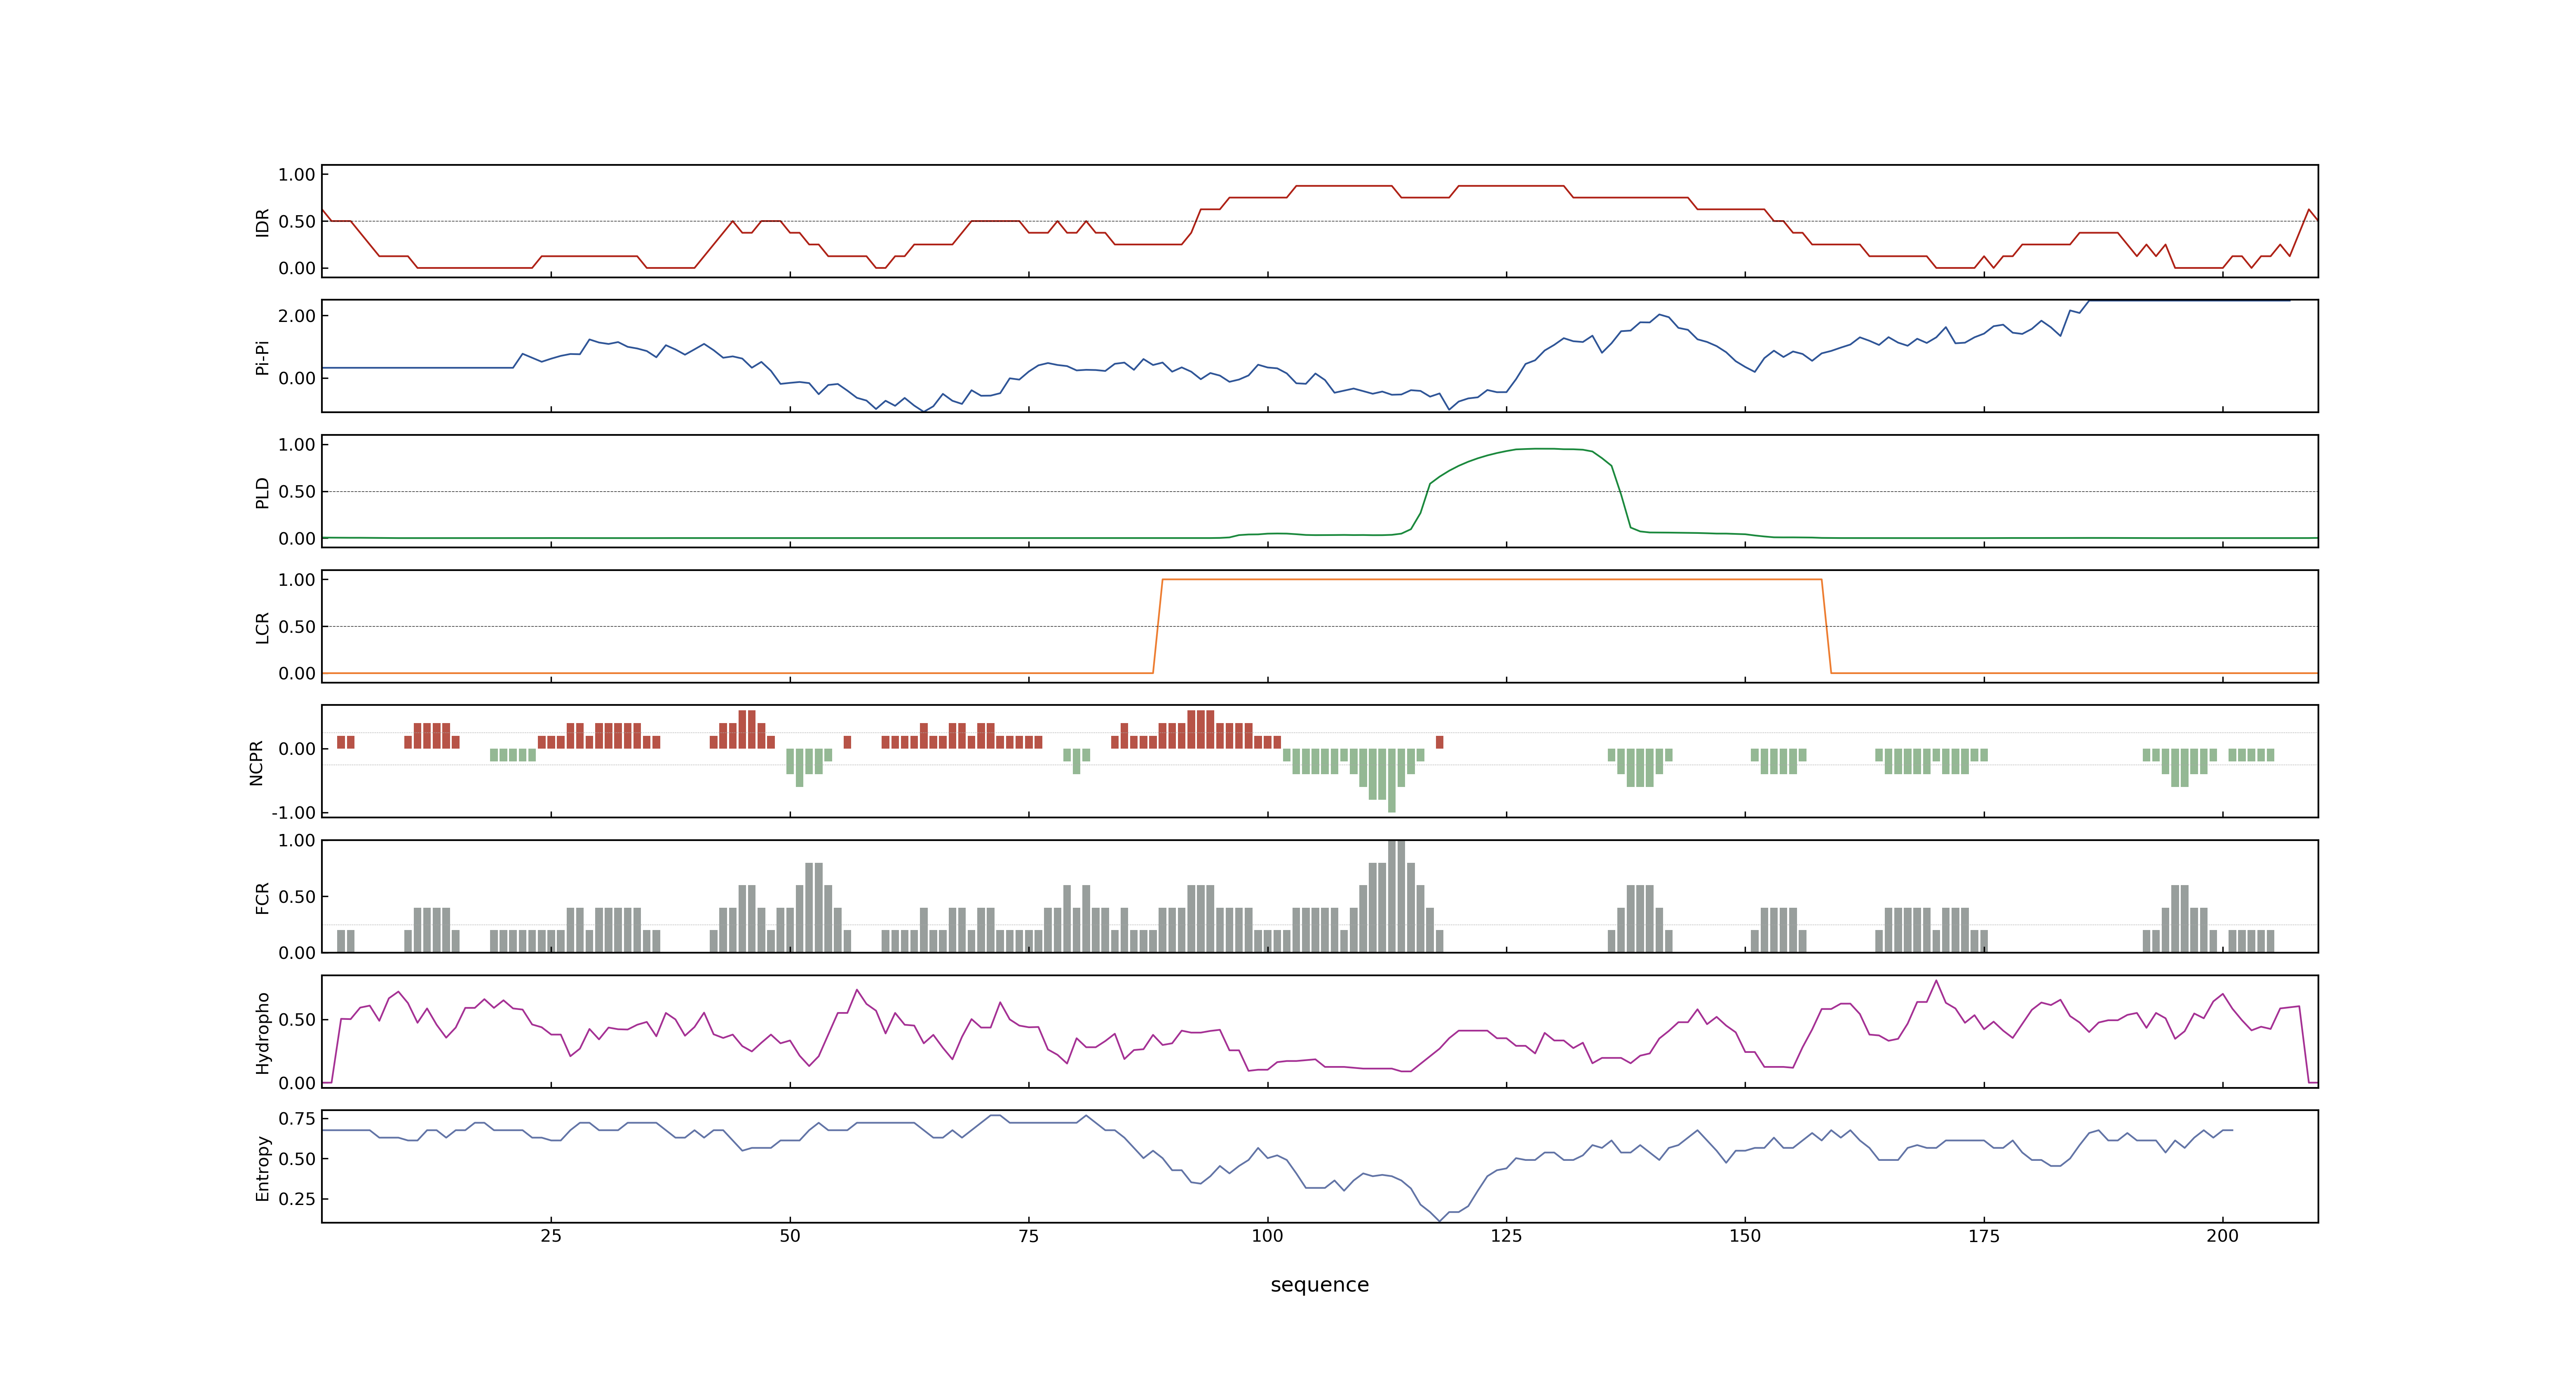This screenshot has width=2576, height=1374.
Task: Click the -1.00 tick on NCPR axis
Action: tap(293, 813)
